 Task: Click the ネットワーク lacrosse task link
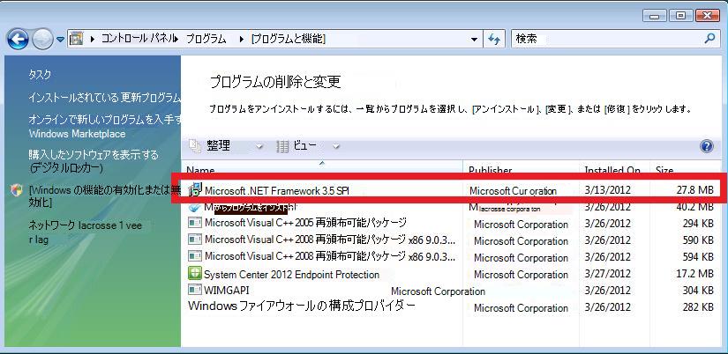point(85,232)
